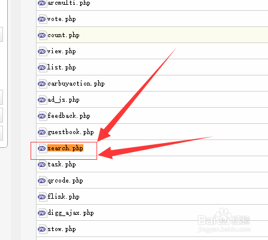The width and height of the screenshot is (268, 240).
Task: Open the arcmulti.php file name
Action: click(69, 3)
